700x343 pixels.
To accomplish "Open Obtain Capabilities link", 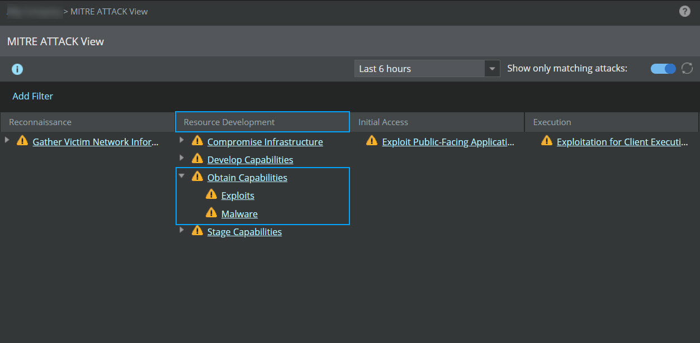I will point(247,178).
